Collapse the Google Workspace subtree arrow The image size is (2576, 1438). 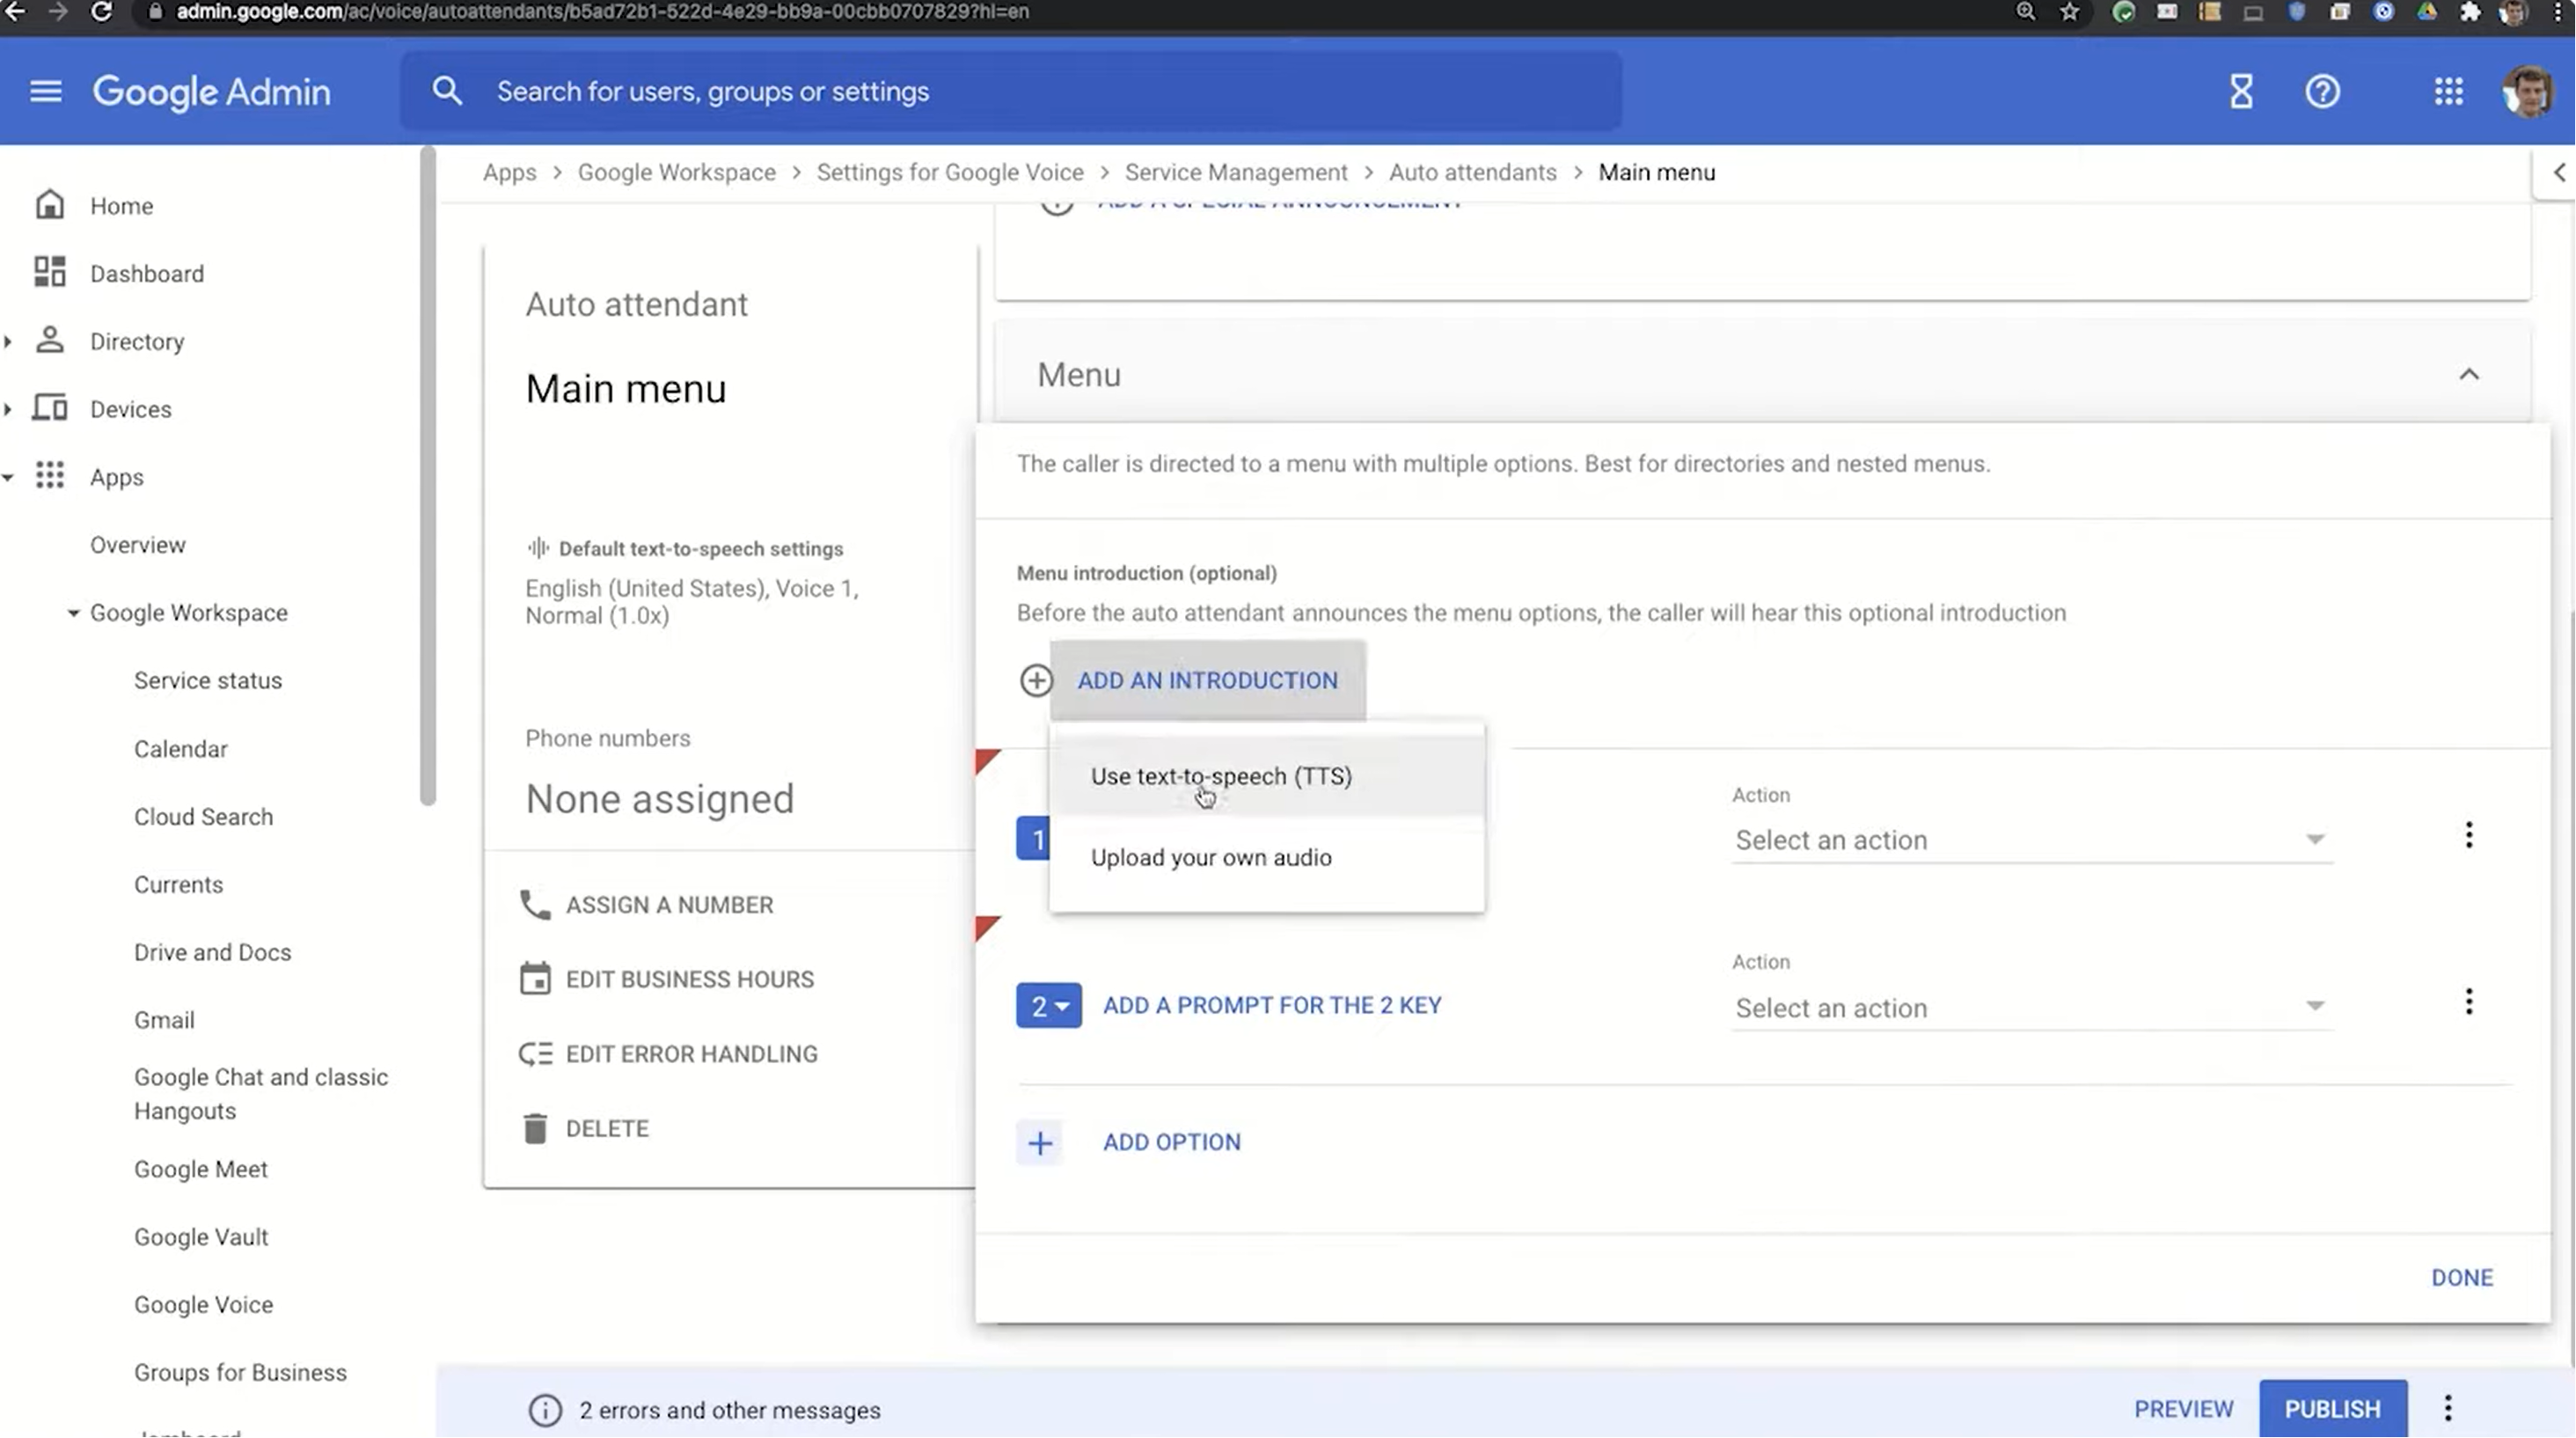73,613
